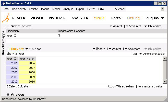Open Ich möchte dropdown in Sicht header
Viewport: 168px width, 102px height.
pyautogui.click(x=155, y=26)
